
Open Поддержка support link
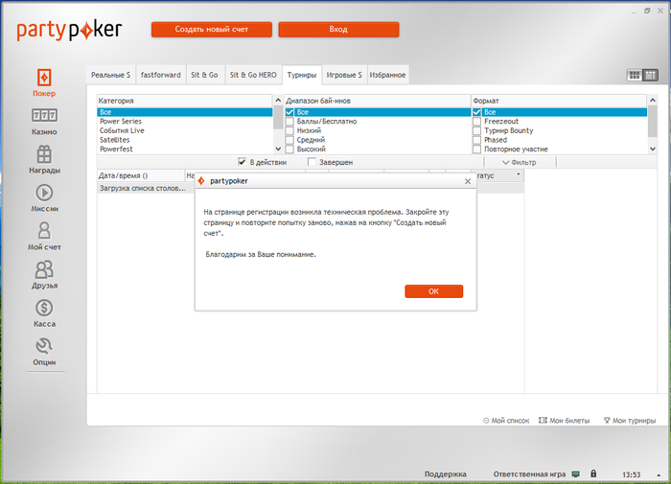pos(446,474)
